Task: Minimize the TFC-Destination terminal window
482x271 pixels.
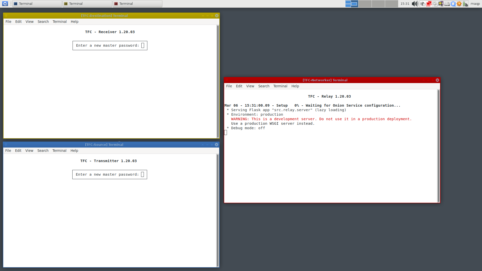Action: [x=208, y=16]
